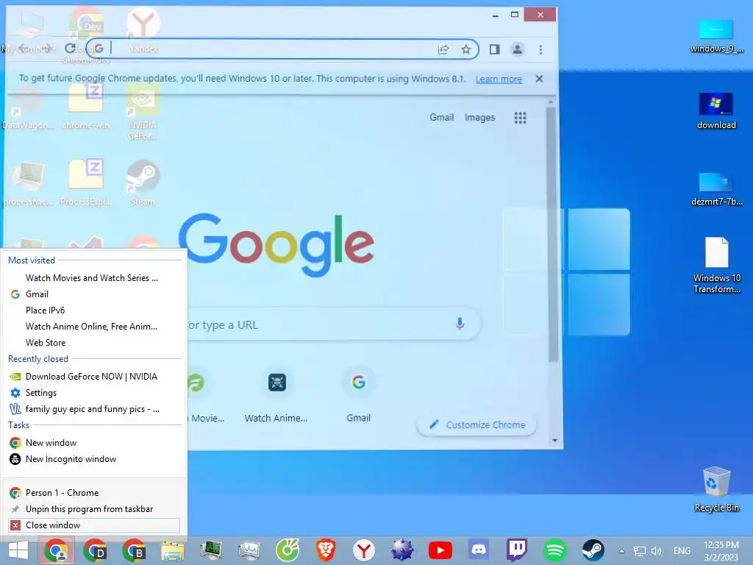Dismiss the Chrome update info bar
Image resolution: width=753 pixels, height=565 pixels.
[x=539, y=79]
